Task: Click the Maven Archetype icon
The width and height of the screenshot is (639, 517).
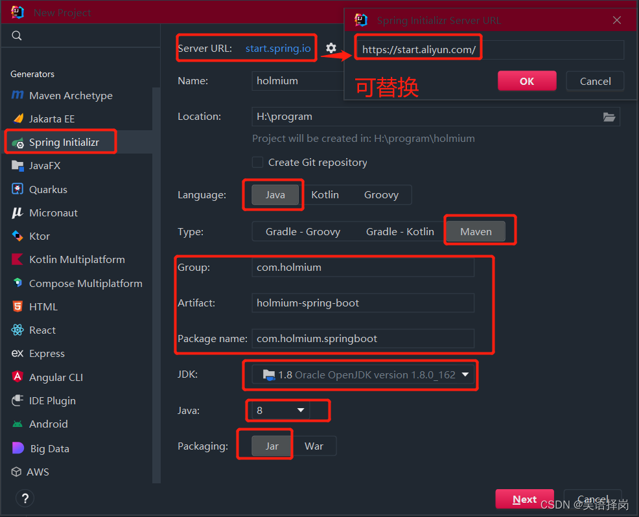Action: 17,95
